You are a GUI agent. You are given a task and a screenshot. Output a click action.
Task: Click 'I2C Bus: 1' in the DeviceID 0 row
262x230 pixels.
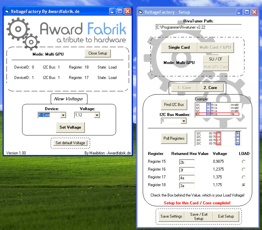(x=51, y=67)
